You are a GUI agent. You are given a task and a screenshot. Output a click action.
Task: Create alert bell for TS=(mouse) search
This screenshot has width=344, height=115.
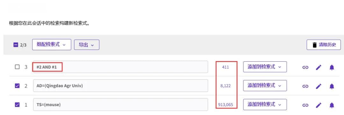click(332, 105)
